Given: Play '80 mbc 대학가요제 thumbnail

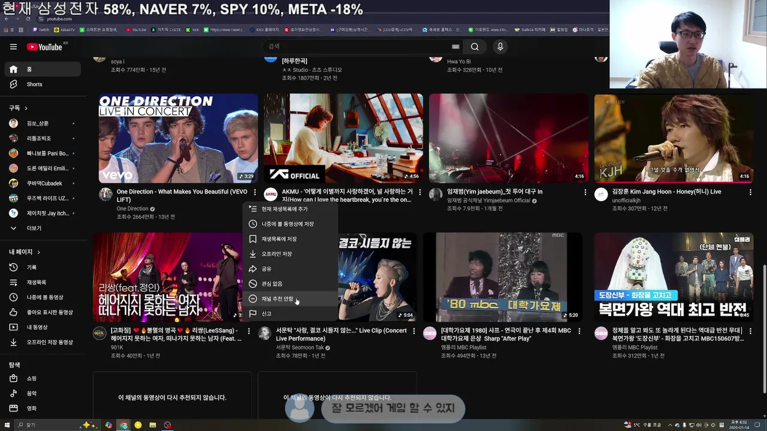Looking at the screenshot, I should pyautogui.click(x=503, y=277).
